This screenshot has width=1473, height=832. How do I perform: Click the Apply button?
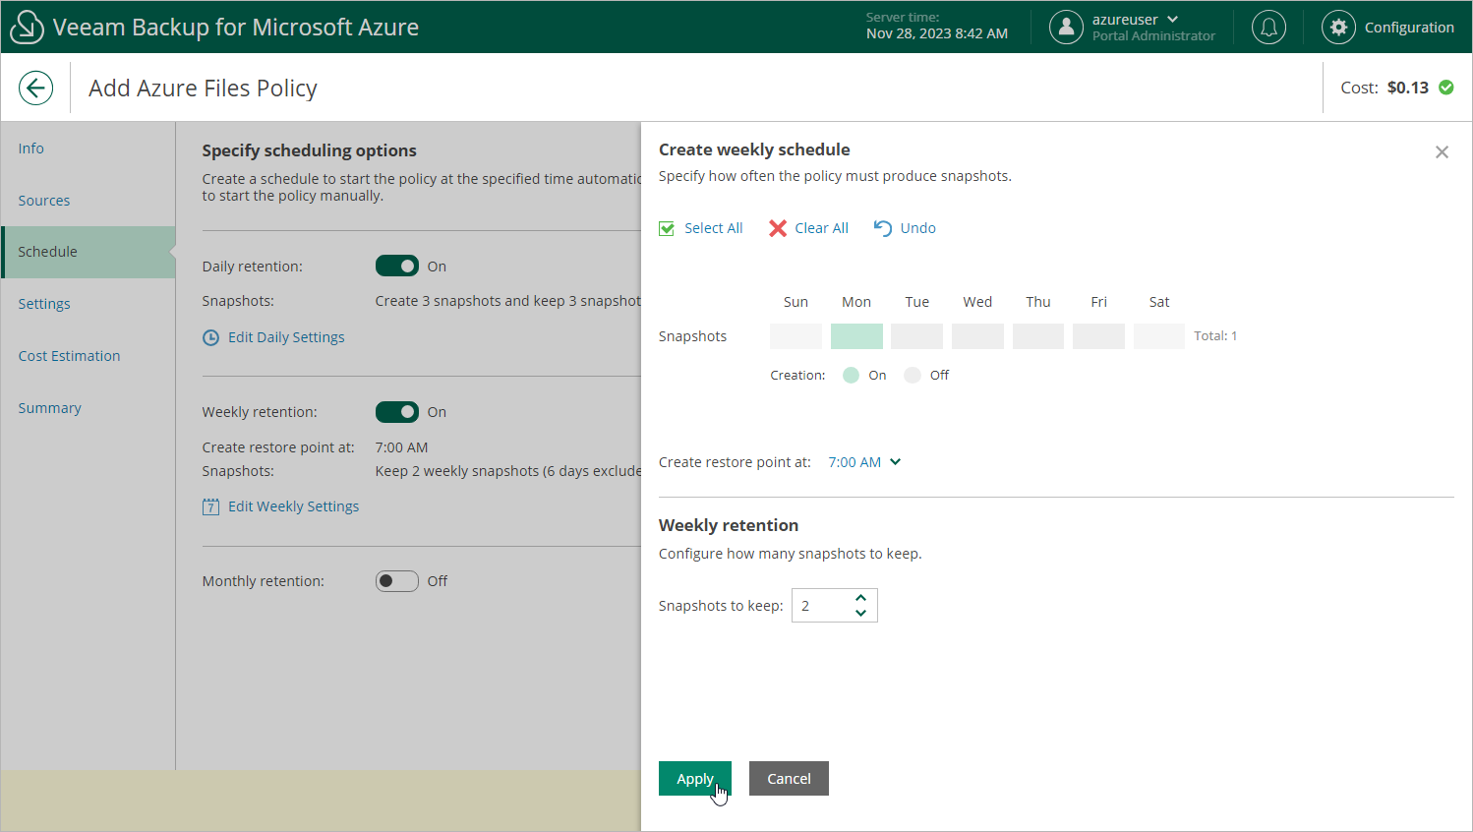point(695,778)
